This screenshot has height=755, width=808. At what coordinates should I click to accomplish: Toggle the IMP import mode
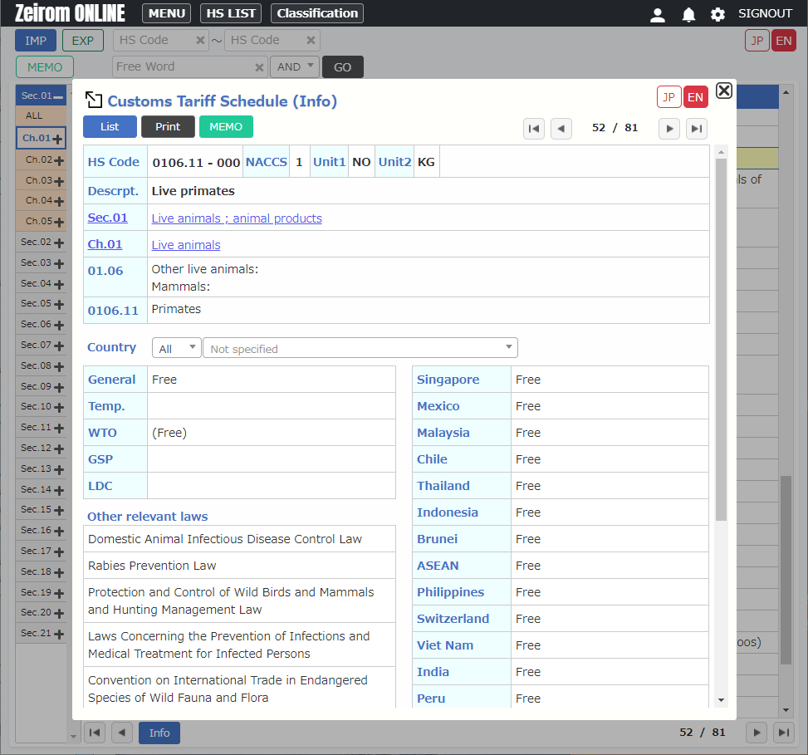pos(36,41)
